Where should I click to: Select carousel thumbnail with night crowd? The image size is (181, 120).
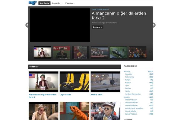tap(138, 52)
